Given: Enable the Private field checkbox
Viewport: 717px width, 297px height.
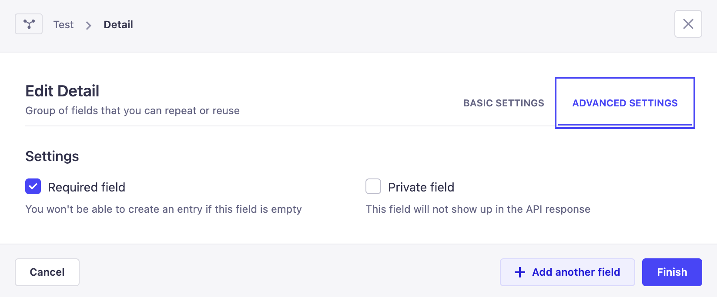Looking at the screenshot, I should [373, 187].
